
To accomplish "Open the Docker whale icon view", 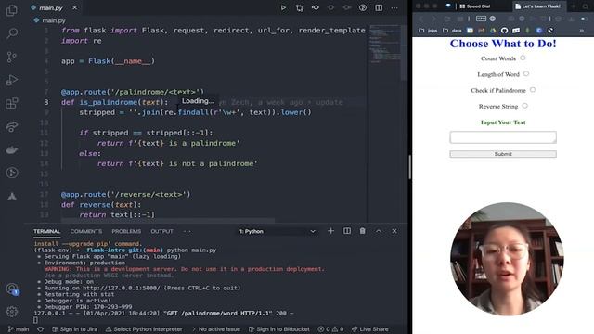I will point(12,150).
